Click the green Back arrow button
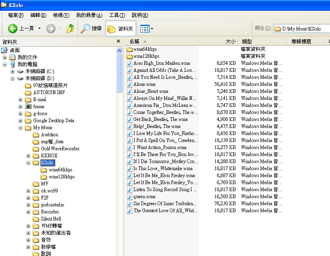 click(x=13, y=28)
